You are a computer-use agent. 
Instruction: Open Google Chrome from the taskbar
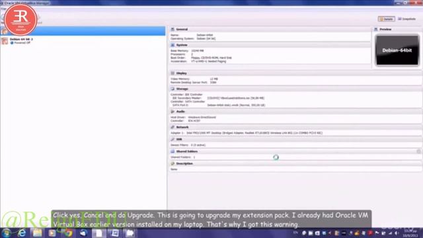(x=68, y=233)
